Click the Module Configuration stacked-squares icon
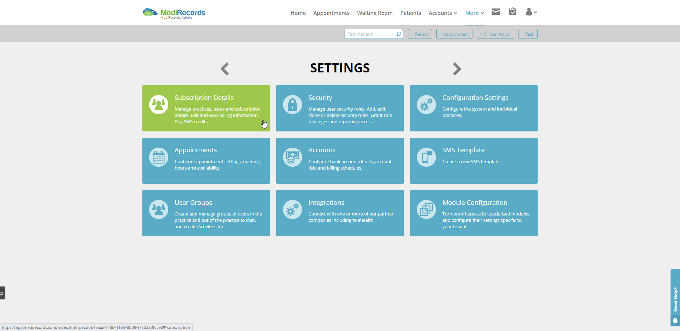This screenshot has height=331, width=680. pos(426,209)
